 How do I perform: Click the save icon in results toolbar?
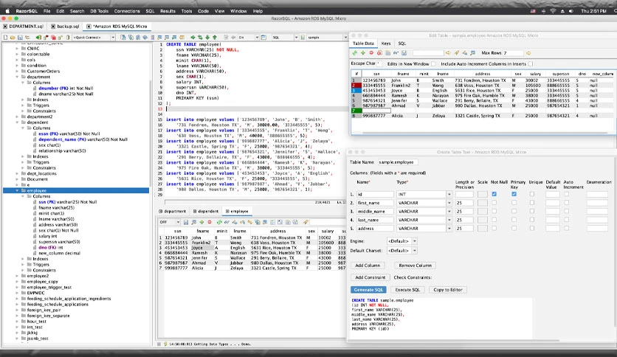(x=186, y=222)
